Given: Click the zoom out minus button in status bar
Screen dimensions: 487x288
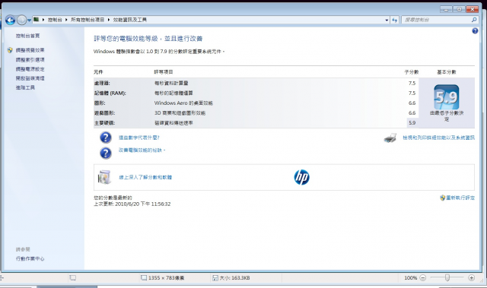Looking at the screenshot, I should click(x=423, y=278).
